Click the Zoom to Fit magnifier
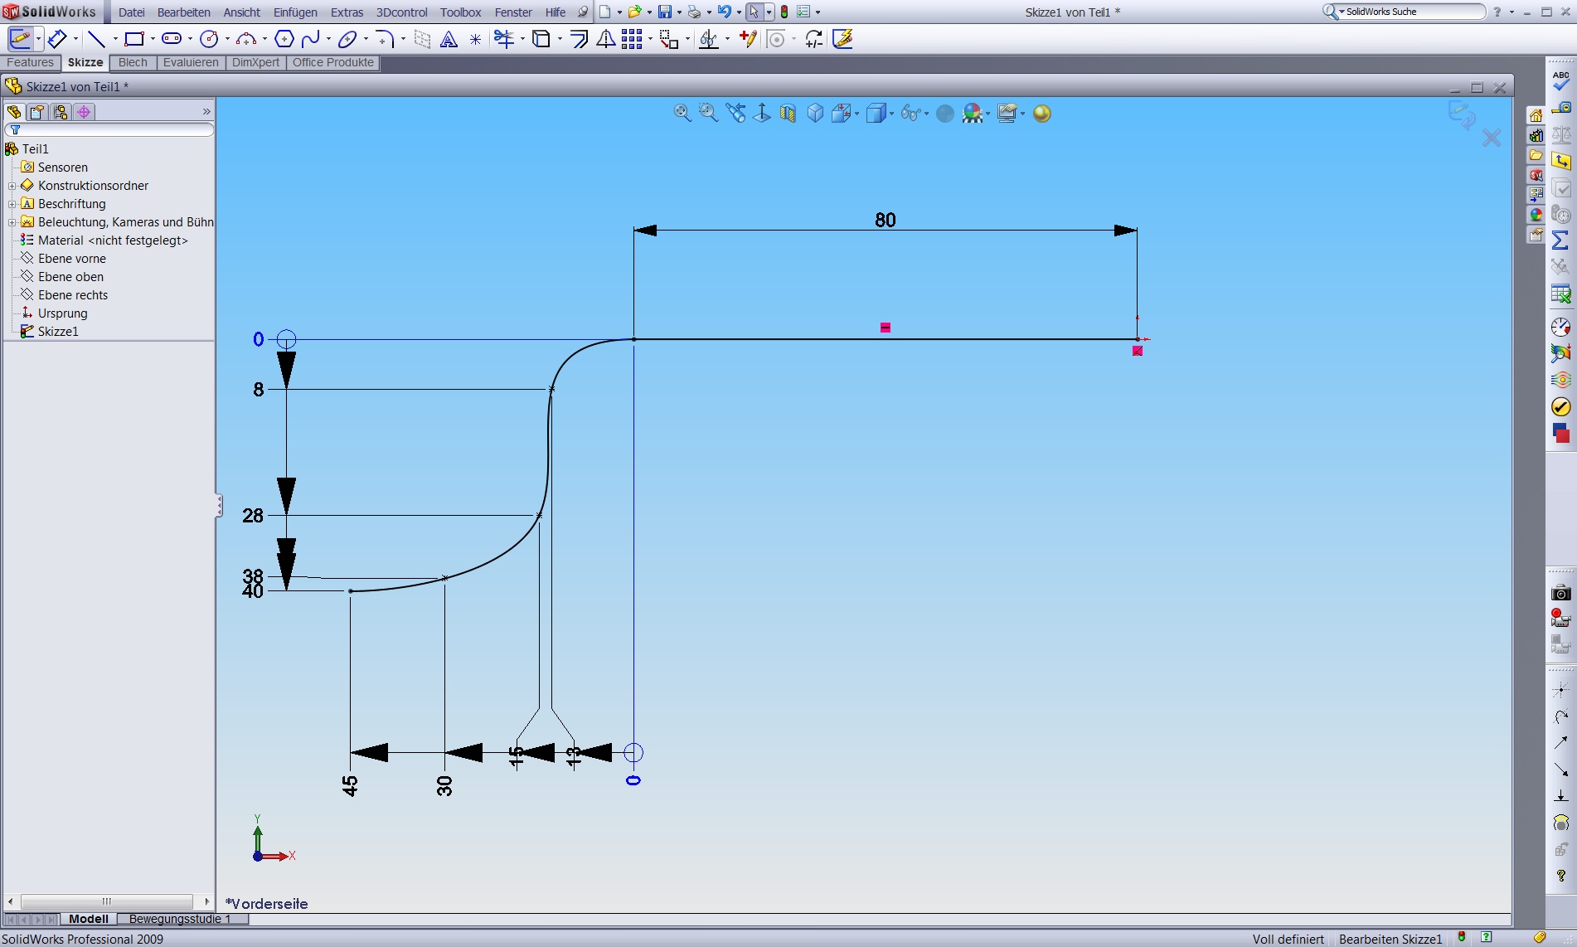The image size is (1577, 947). click(682, 114)
